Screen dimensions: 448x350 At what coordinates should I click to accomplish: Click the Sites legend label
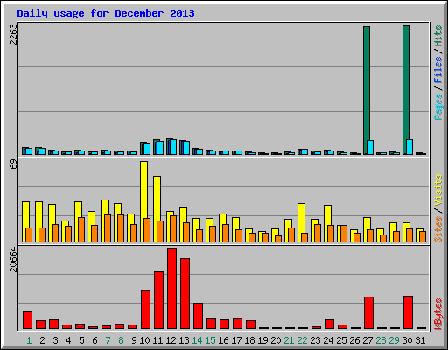coord(437,229)
